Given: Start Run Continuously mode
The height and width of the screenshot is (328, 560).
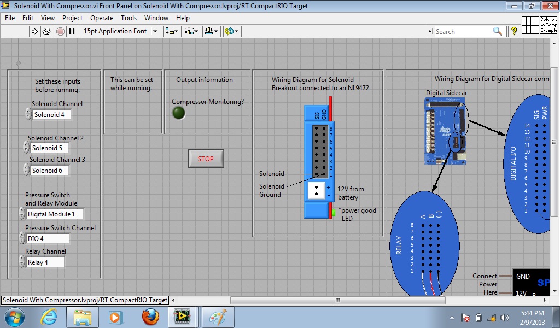Looking at the screenshot, I should coord(46,31).
